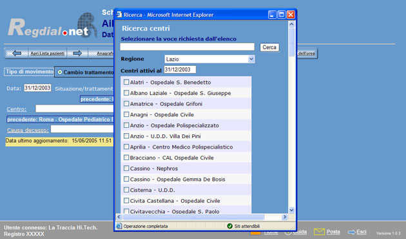Click the Anagrafica toolbar item

105,53
